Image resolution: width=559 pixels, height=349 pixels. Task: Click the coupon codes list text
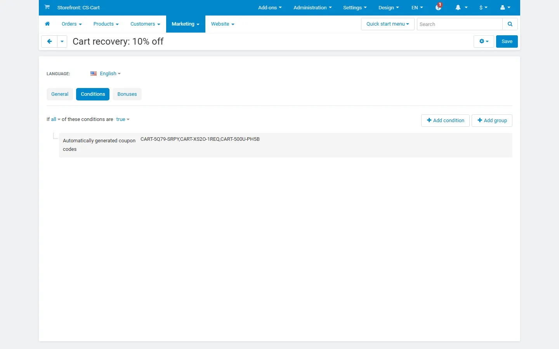(x=200, y=139)
